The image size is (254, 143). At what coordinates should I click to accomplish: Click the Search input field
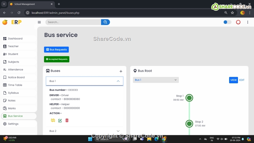coord(73,22)
